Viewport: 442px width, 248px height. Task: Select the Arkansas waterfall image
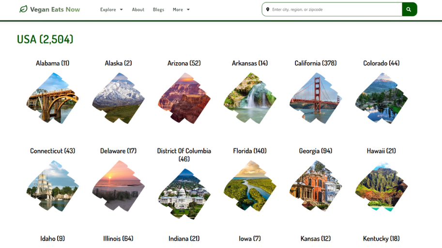250,98
